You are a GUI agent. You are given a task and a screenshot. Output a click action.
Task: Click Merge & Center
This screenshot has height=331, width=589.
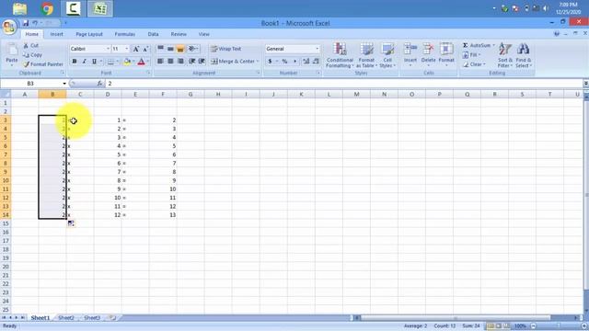click(x=233, y=62)
